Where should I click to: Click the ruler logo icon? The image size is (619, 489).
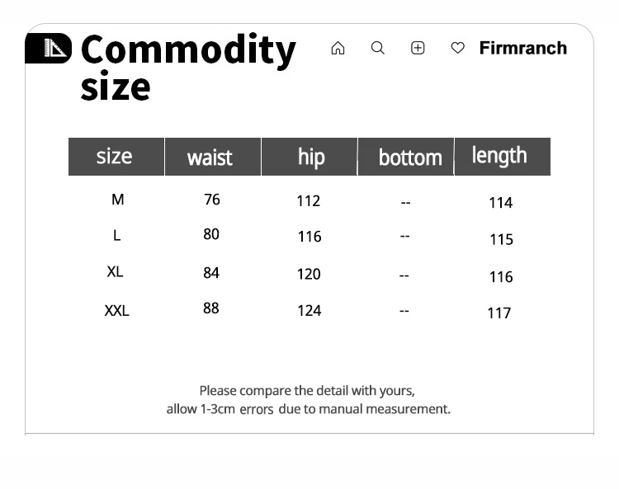pyautogui.click(x=49, y=49)
